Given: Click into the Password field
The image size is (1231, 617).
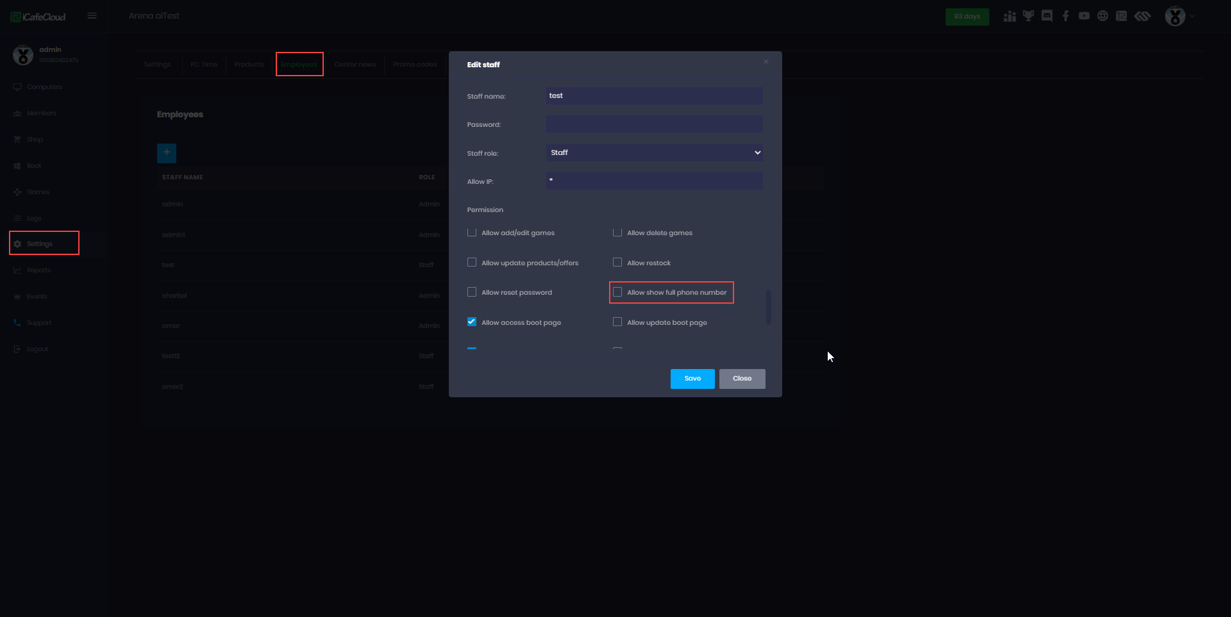Looking at the screenshot, I should [x=654, y=124].
